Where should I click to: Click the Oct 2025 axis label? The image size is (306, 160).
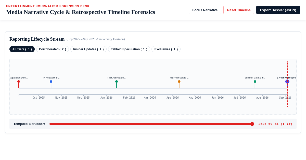[39, 98]
